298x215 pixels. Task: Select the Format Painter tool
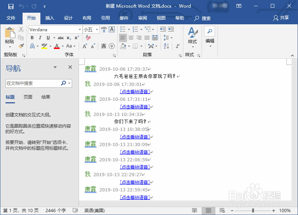tap(21, 46)
